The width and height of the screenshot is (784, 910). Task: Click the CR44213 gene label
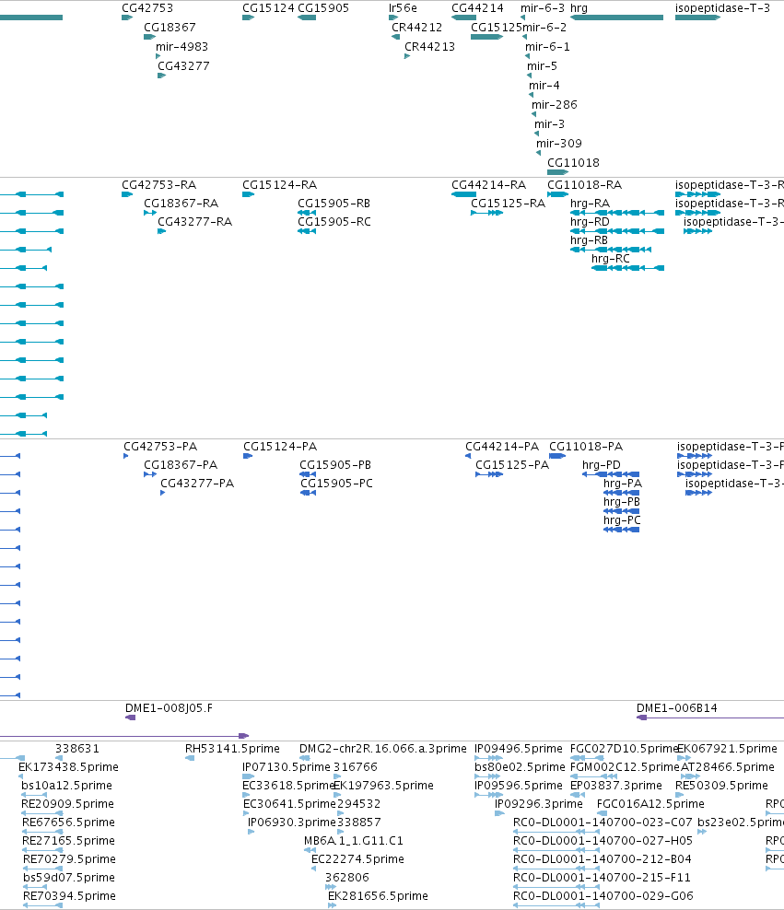point(429,46)
